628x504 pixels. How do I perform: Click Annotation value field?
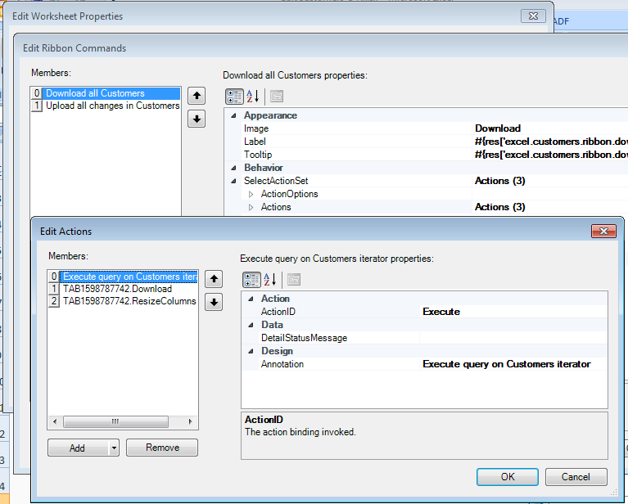[513, 364]
